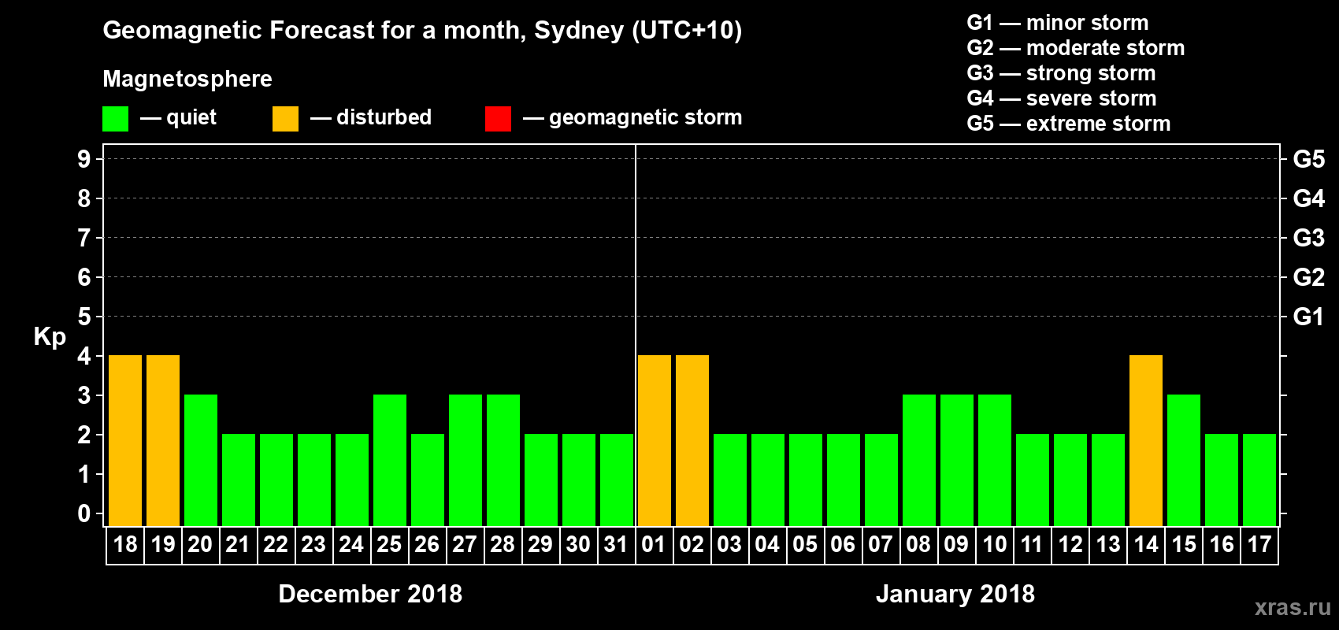The width and height of the screenshot is (1339, 630).
Task: Click the green bar above date 28
Action: [503, 461]
